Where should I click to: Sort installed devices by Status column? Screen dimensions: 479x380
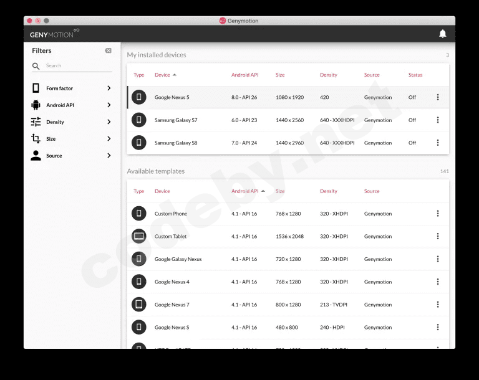(415, 75)
